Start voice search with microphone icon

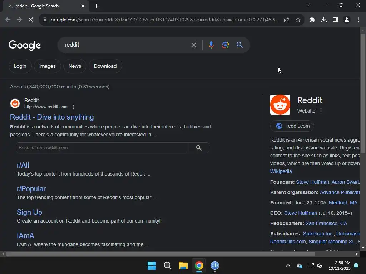(x=211, y=45)
